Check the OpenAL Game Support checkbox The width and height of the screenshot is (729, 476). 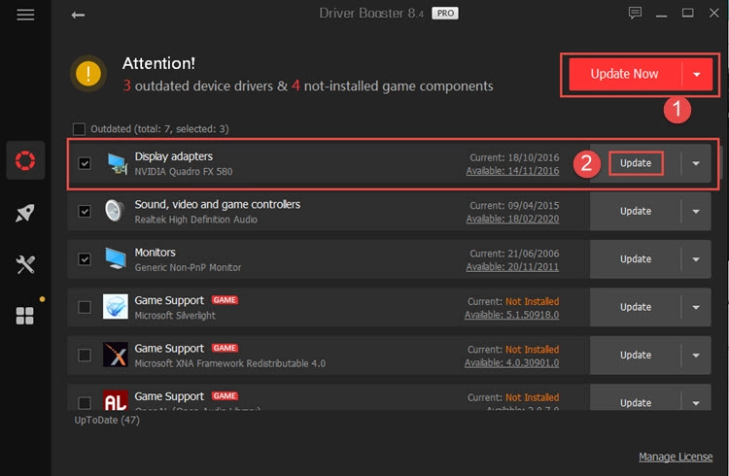click(85, 402)
